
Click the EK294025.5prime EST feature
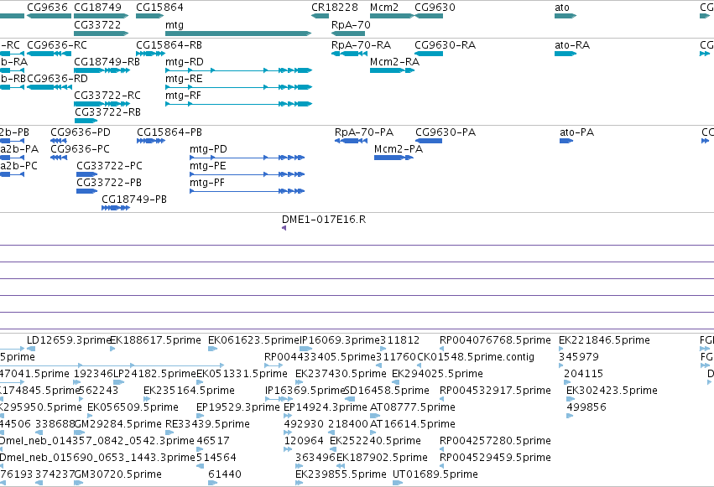coord(395,382)
